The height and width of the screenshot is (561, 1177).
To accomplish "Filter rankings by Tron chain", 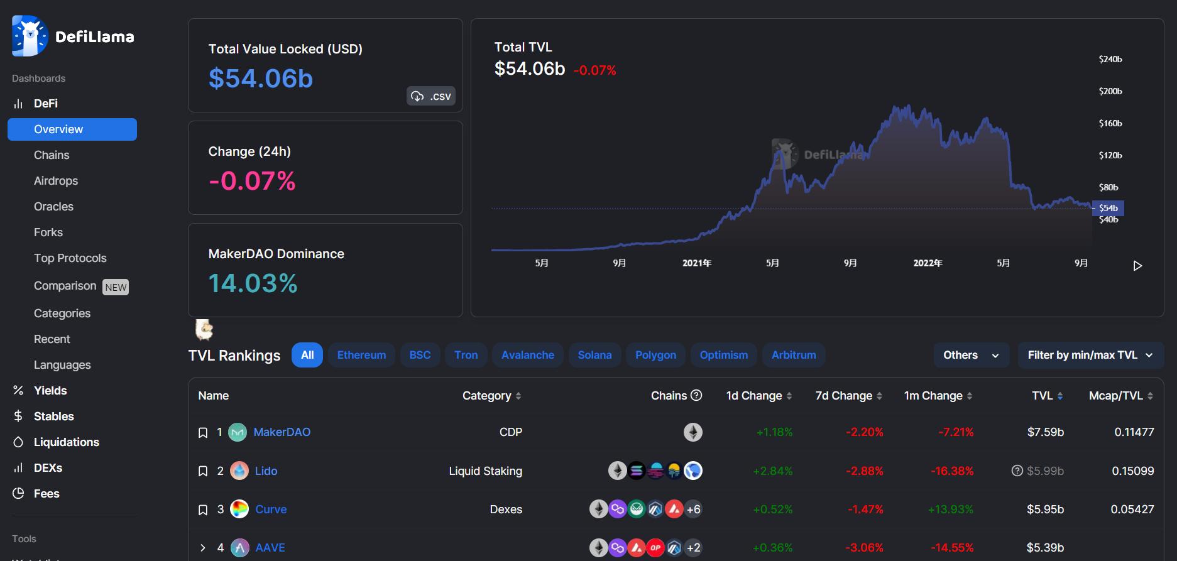I will [x=466, y=355].
